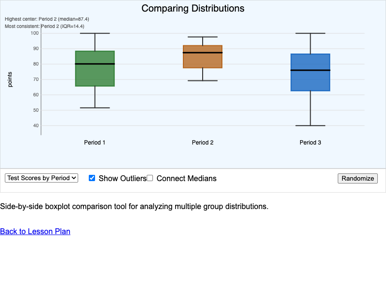This screenshot has width=386, height=289.
Task: Click the Period 2 axis label
Action: point(203,143)
